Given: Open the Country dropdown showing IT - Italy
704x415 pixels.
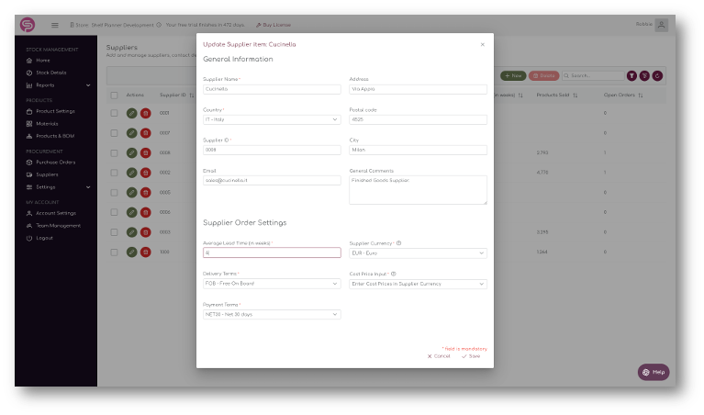Looking at the screenshot, I should click(x=272, y=119).
